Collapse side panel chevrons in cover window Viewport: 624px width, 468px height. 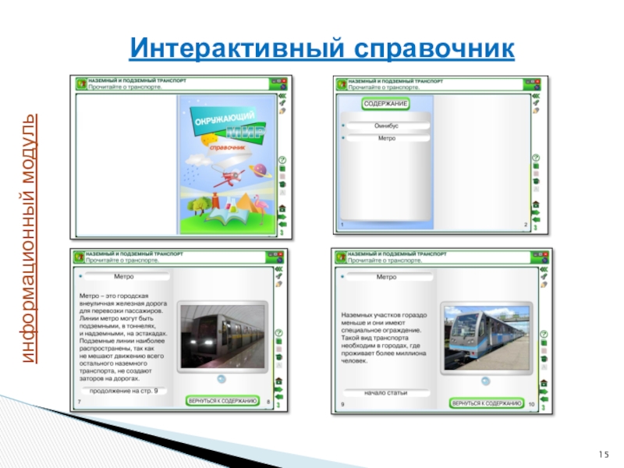click(x=282, y=96)
